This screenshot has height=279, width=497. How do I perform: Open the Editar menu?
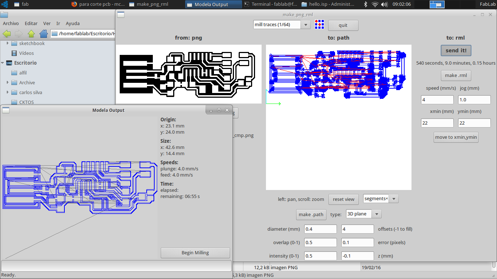coord(31,23)
